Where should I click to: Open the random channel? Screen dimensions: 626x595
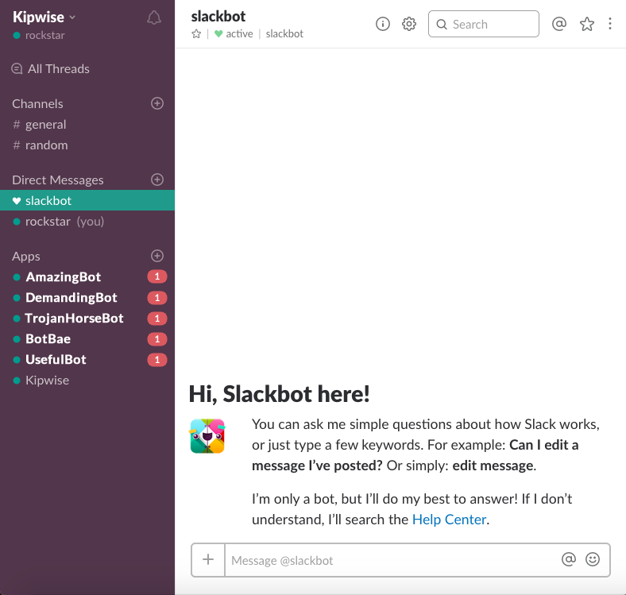pos(46,145)
